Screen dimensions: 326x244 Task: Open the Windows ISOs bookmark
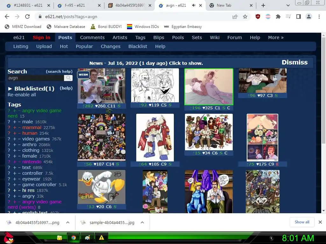[x=143, y=27]
